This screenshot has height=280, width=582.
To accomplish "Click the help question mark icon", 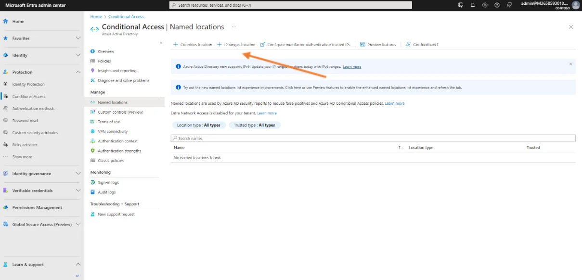I will (497, 5).
